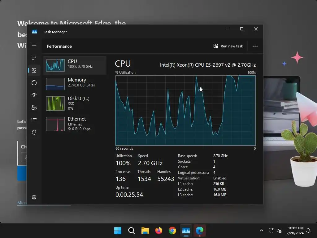
Task: Select the Disk 0 (C:) performance entry
Action: [75, 103]
